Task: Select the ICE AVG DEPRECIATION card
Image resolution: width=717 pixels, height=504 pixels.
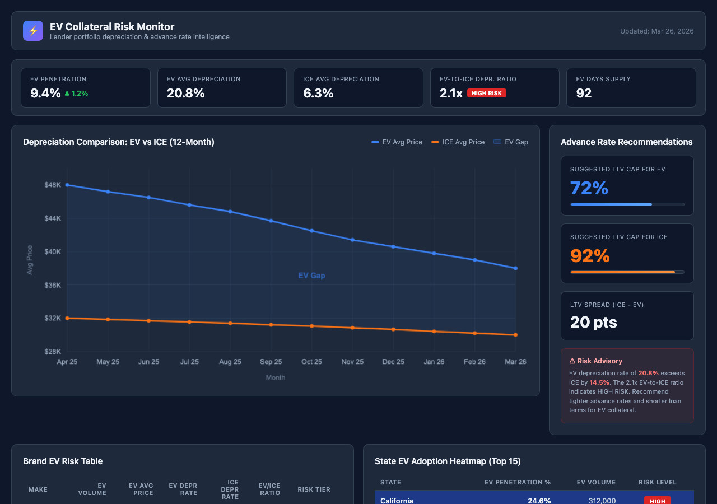Action: 358,87
